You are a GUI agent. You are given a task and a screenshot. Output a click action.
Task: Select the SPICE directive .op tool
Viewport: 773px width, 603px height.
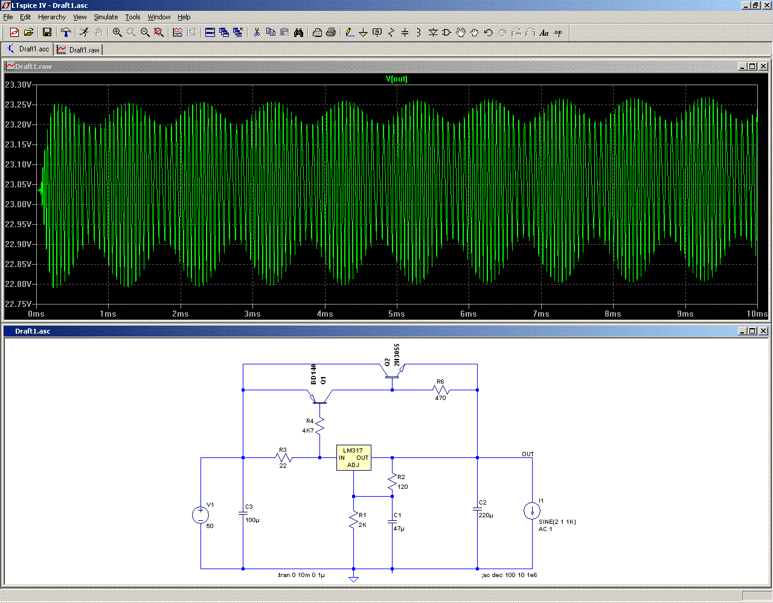click(558, 33)
